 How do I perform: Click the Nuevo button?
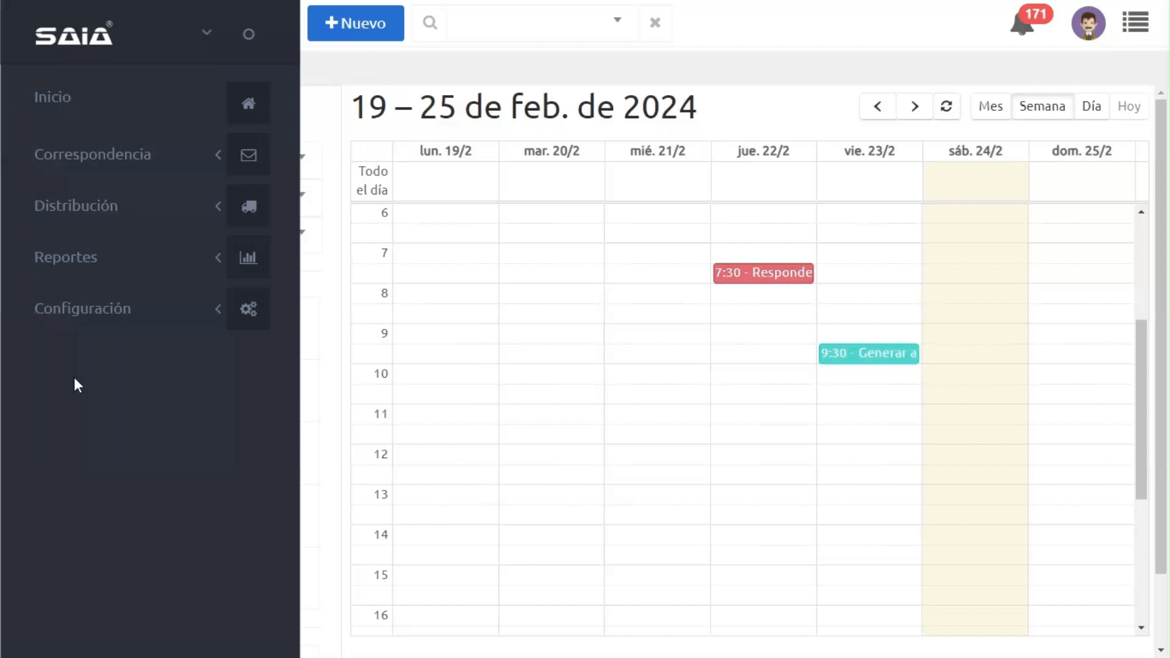pos(355,23)
